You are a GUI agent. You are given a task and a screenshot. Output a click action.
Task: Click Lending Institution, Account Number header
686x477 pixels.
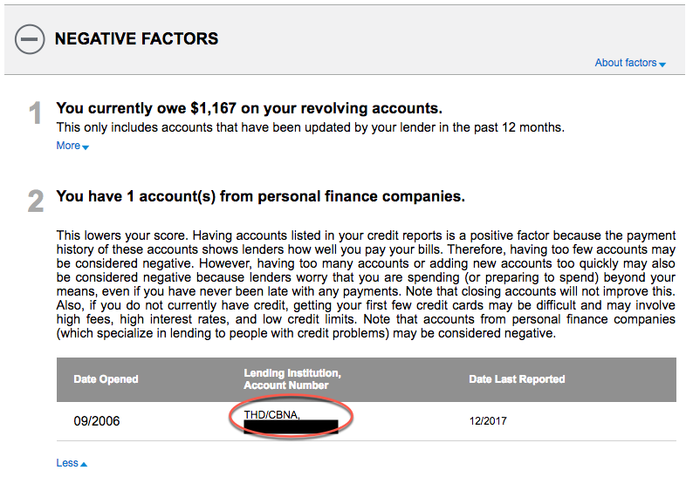[x=292, y=379]
